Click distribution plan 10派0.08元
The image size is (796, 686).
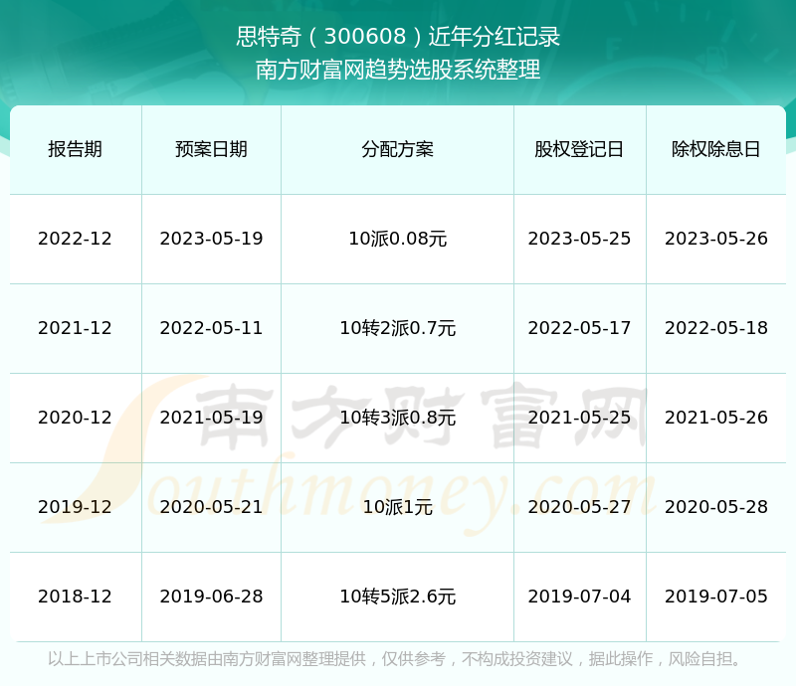[397, 239]
